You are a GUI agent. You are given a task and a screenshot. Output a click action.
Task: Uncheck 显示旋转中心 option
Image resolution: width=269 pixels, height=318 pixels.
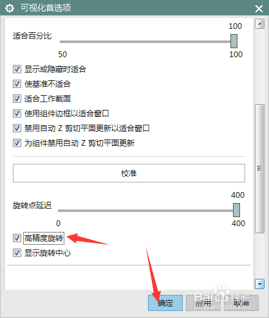(17, 253)
